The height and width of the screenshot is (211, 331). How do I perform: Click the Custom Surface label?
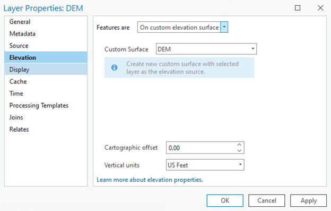[126, 49]
